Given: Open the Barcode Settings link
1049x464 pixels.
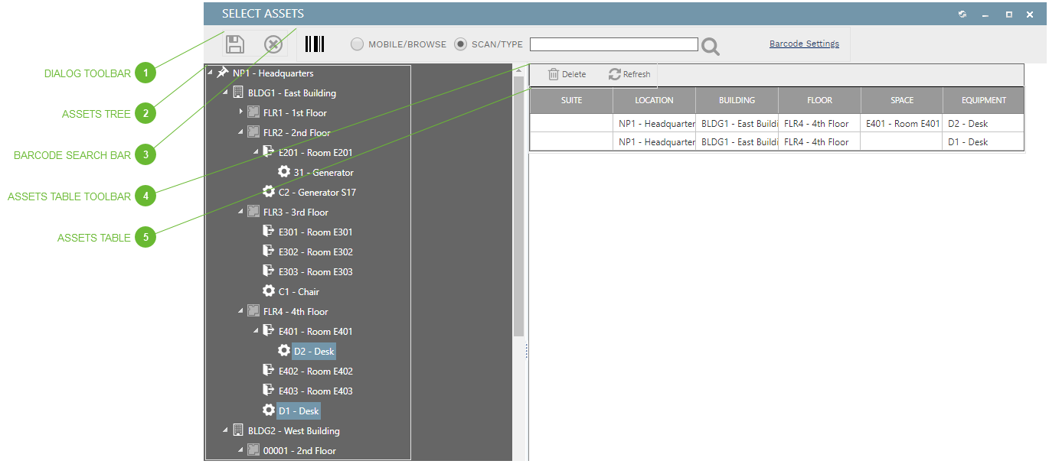Looking at the screenshot, I should (x=803, y=44).
